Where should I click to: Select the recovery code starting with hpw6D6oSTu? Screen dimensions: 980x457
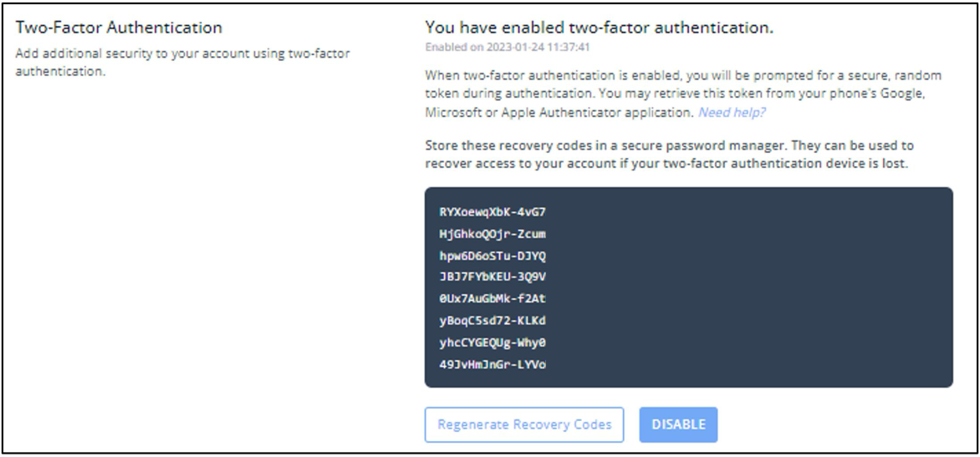(x=493, y=256)
